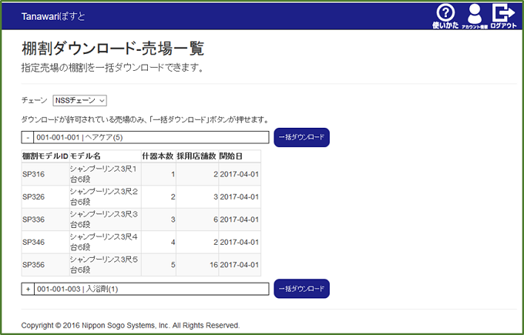Select the SP316 model ID cell
This screenshot has width=524, height=335.
(x=34, y=174)
